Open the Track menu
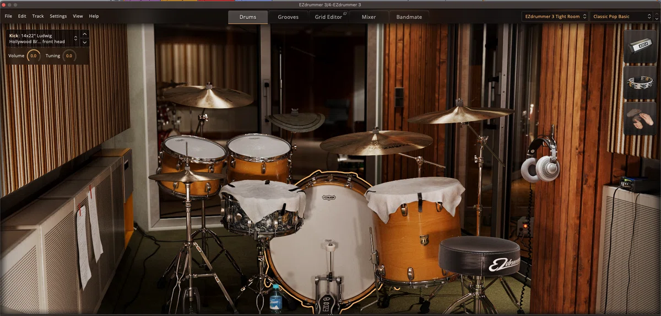Image resolution: width=661 pixels, height=316 pixels. pyautogui.click(x=38, y=16)
